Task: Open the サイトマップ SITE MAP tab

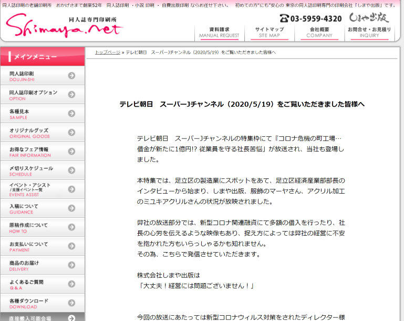Action: (x=270, y=33)
